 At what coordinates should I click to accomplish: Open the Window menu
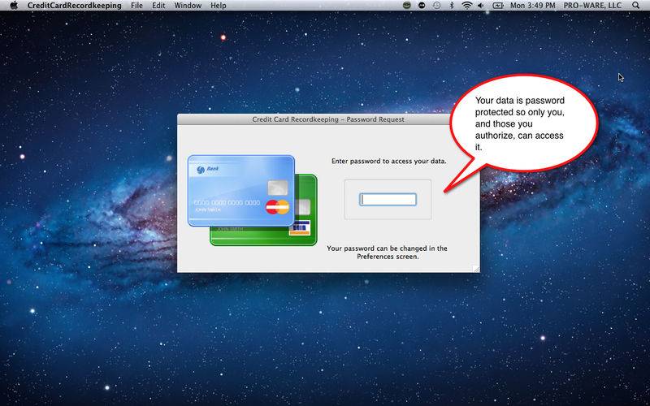pyautogui.click(x=188, y=6)
